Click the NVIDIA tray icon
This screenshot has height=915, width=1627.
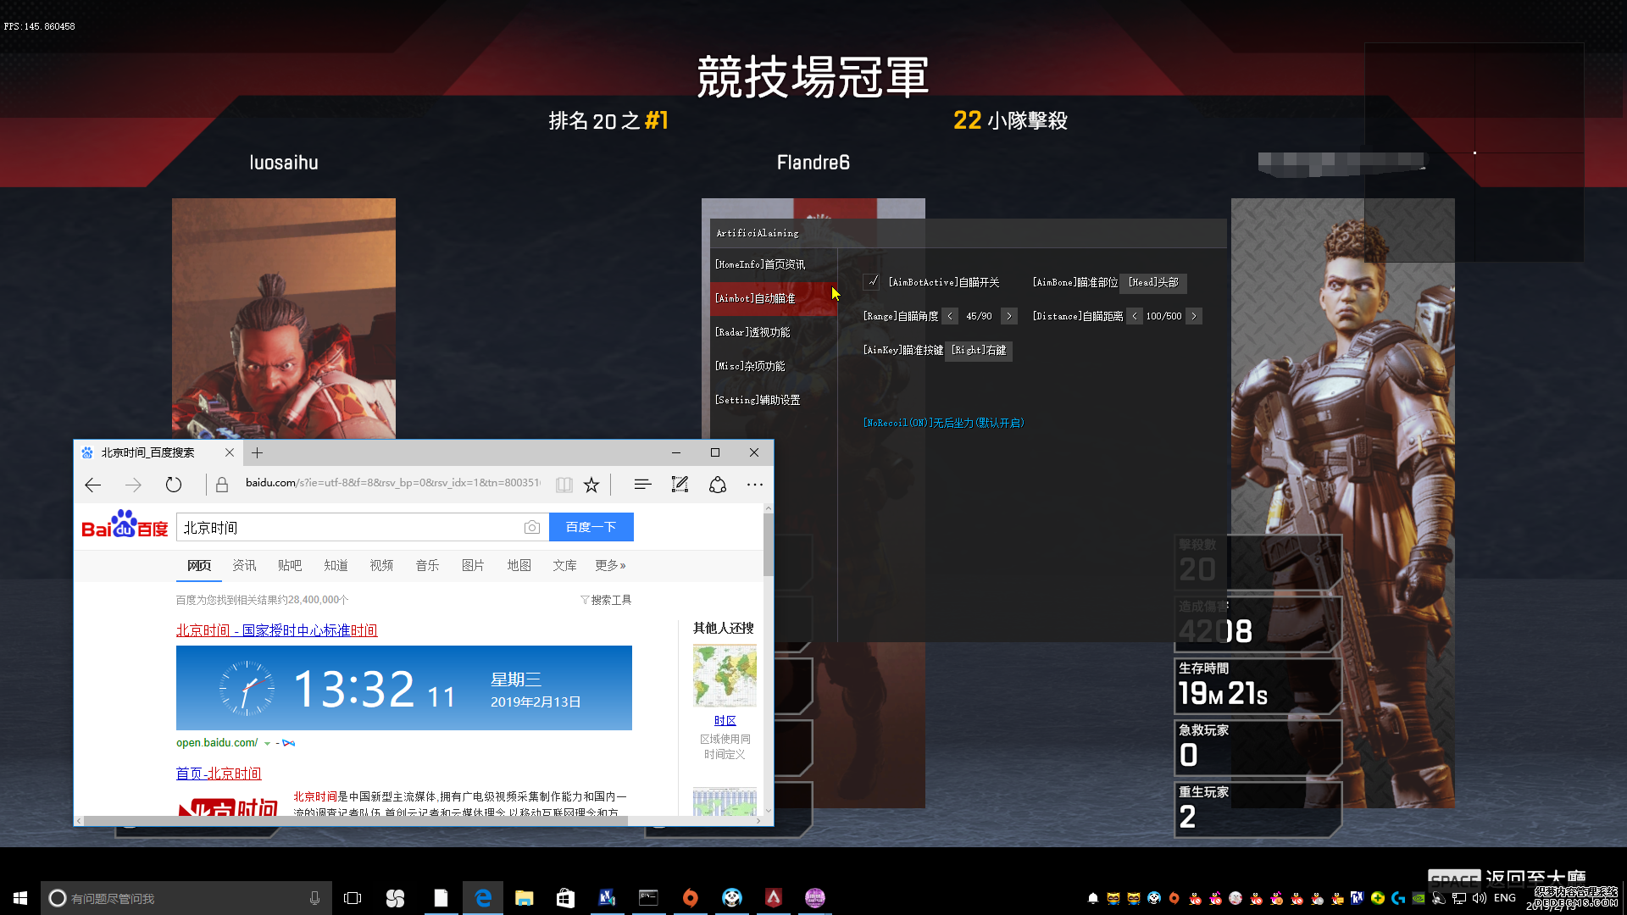1419,898
